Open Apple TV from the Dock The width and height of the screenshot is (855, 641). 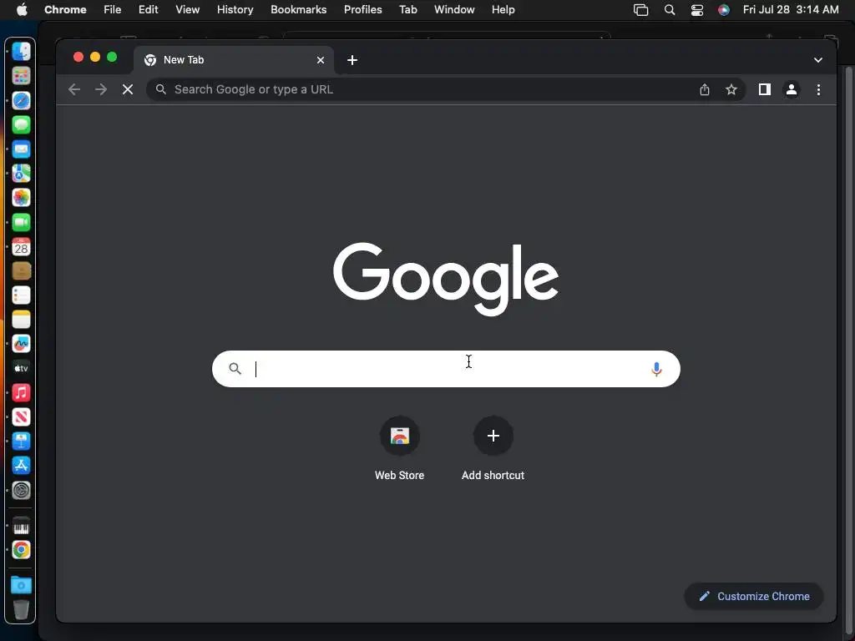point(21,368)
